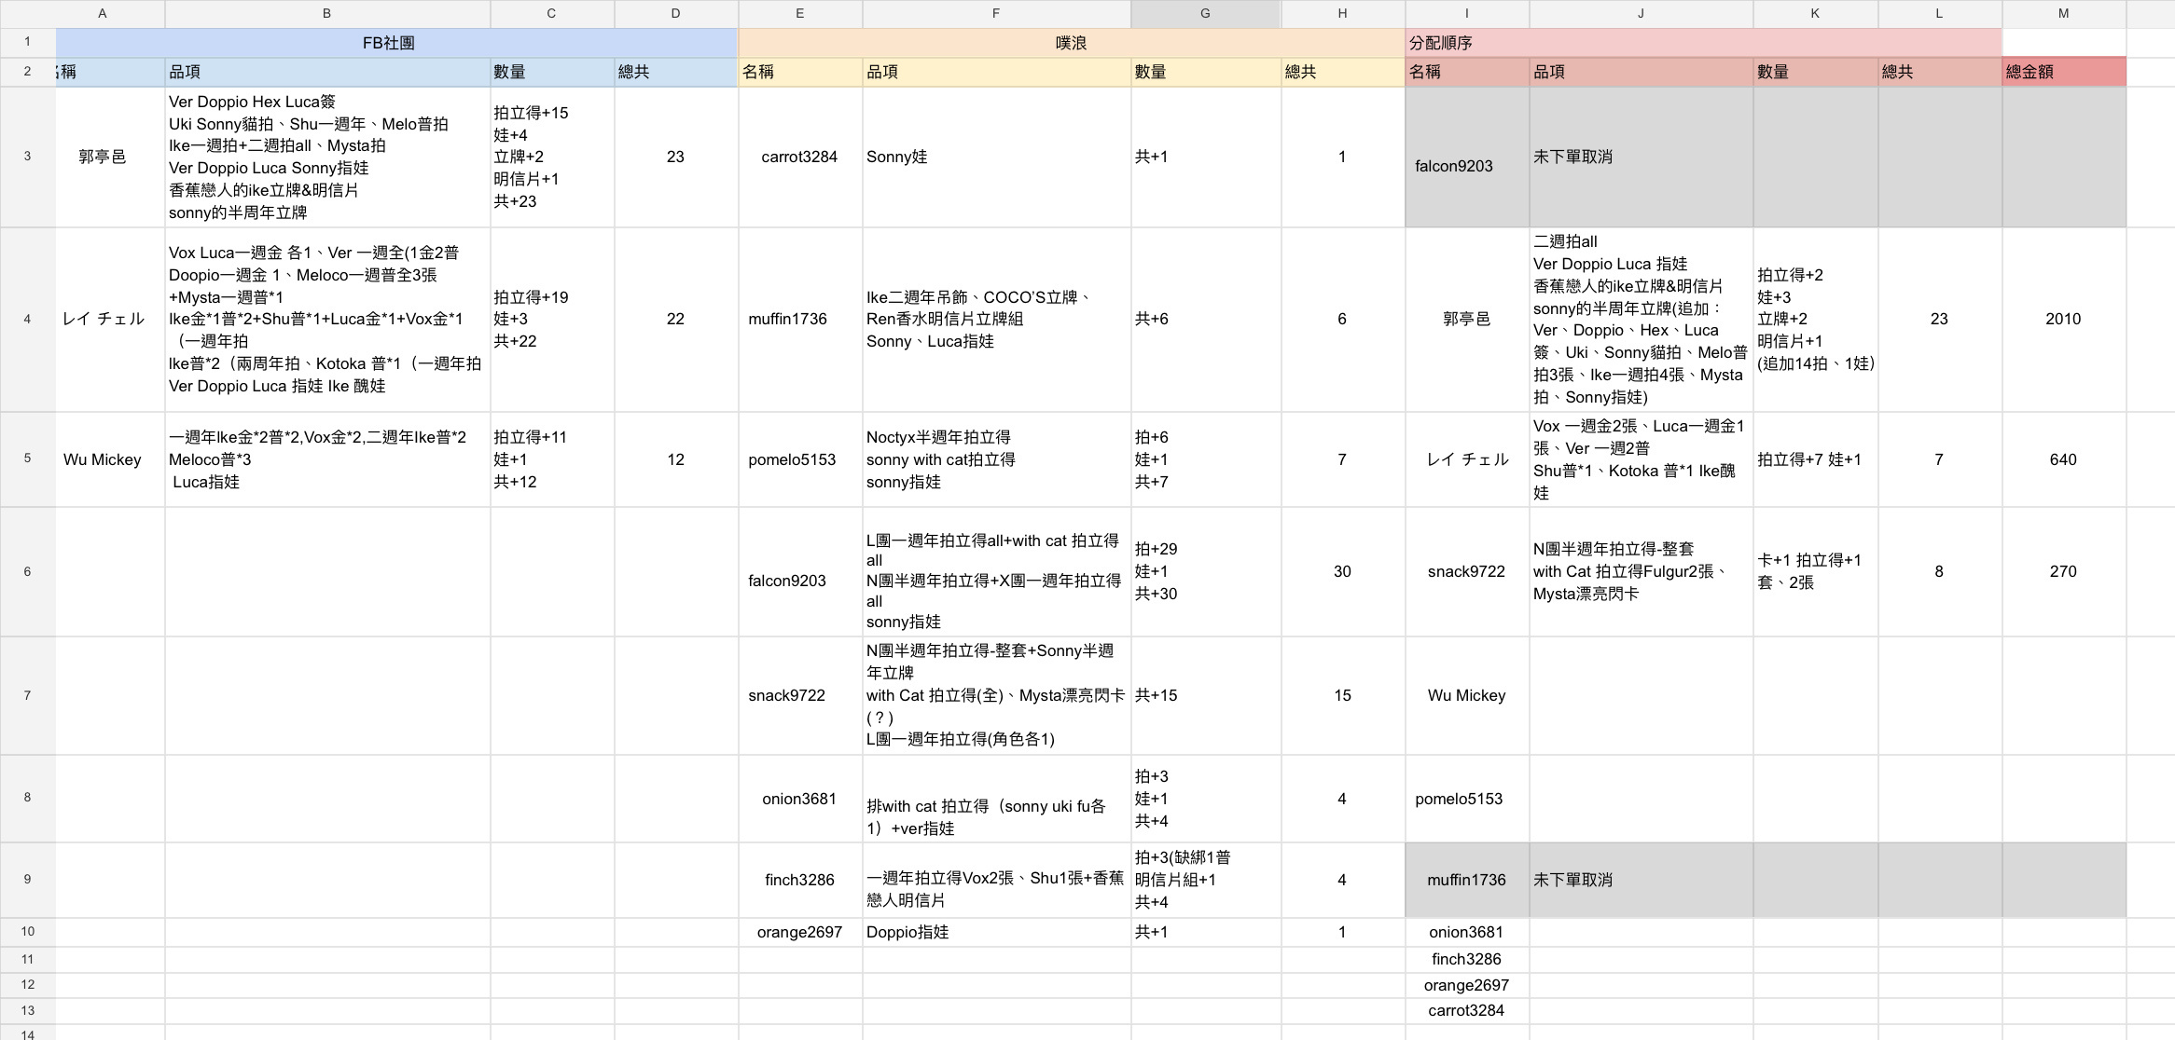Click the cell starting N團半週年拍立得-整套 in column J
2175x1040 pixels.
(x=1642, y=571)
